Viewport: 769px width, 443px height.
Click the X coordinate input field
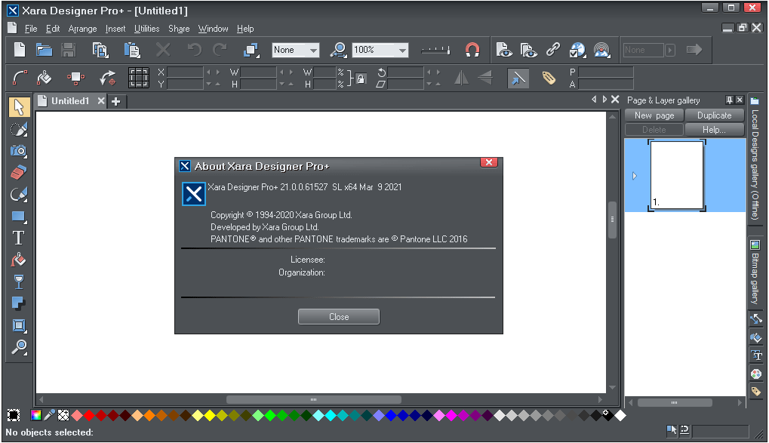tap(185, 72)
